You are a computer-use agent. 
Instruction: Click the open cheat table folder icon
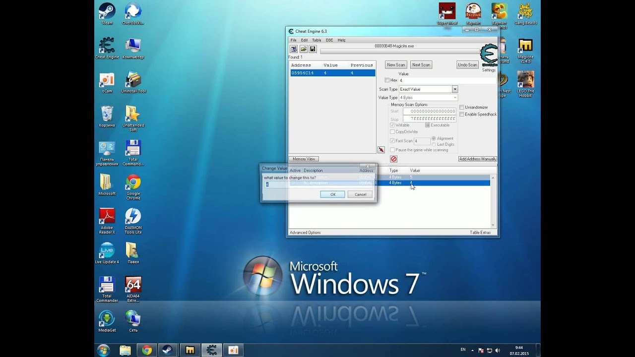click(303, 49)
